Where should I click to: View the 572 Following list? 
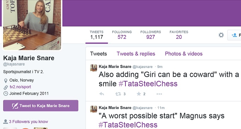coord(122,35)
